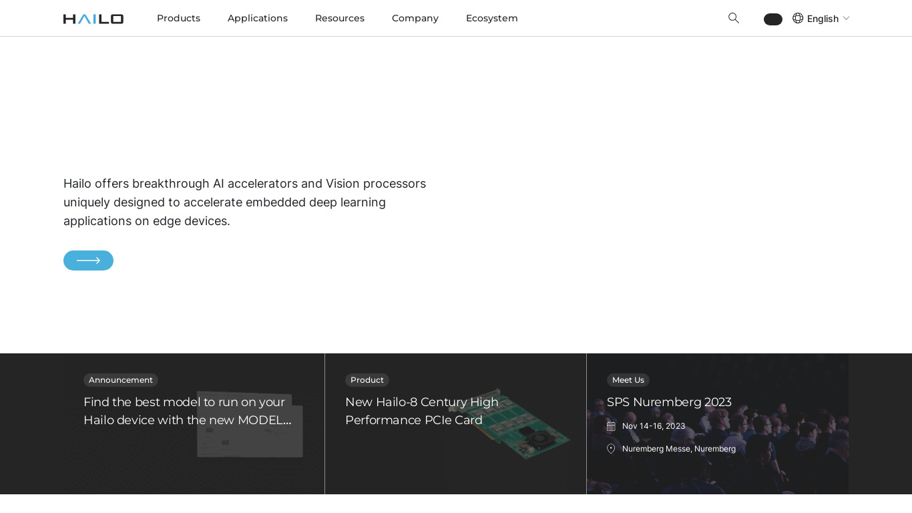The image size is (912, 513).
Task: Click the calendar icon beside Nov 14-16
Action: pyautogui.click(x=611, y=426)
